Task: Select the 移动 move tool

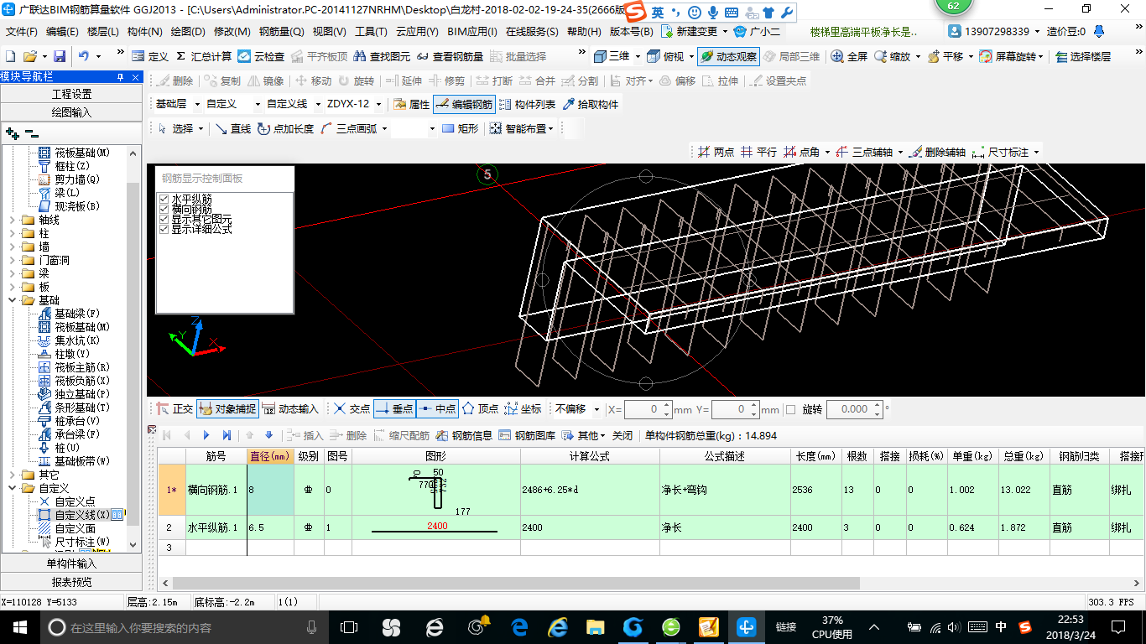Action: pyautogui.click(x=314, y=81)
